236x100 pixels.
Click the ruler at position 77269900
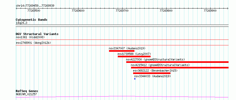(x=210, y=11)
